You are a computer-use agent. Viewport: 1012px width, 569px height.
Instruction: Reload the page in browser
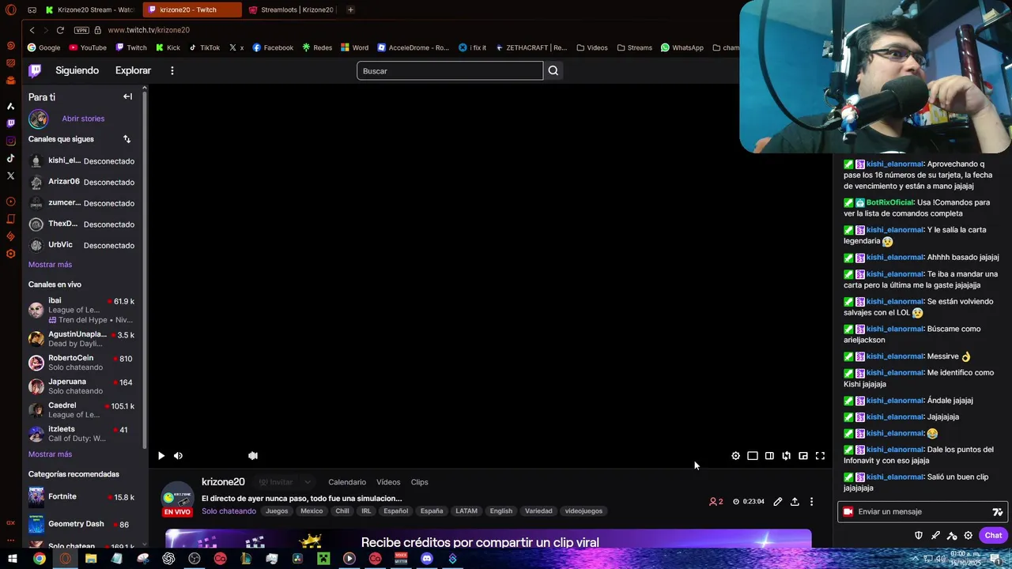(x=60, y=30)
